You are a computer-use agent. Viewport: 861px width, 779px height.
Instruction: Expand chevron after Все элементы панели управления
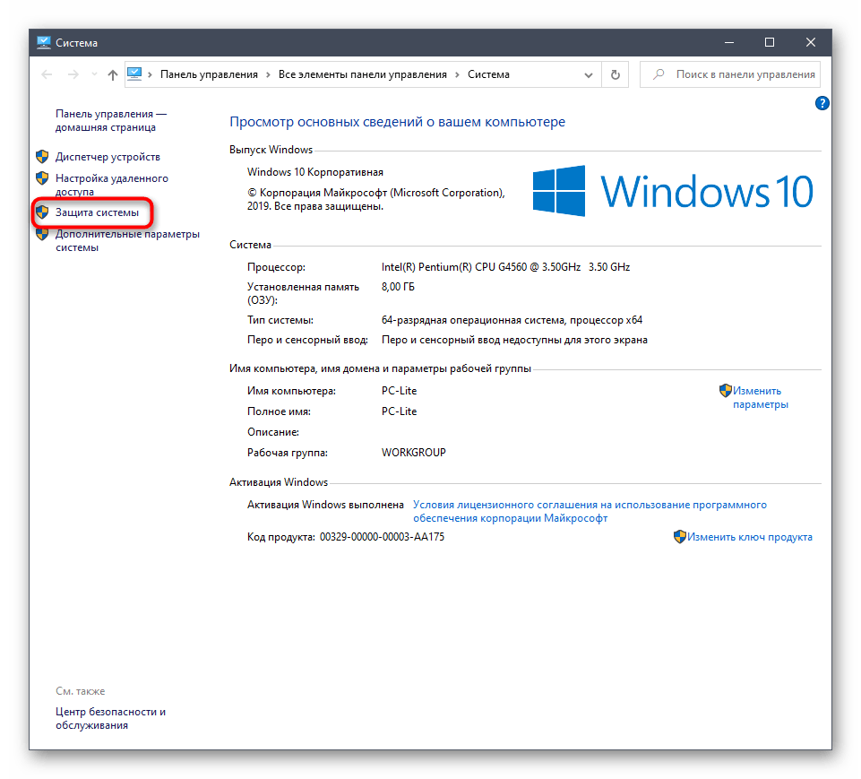(457, 74)
